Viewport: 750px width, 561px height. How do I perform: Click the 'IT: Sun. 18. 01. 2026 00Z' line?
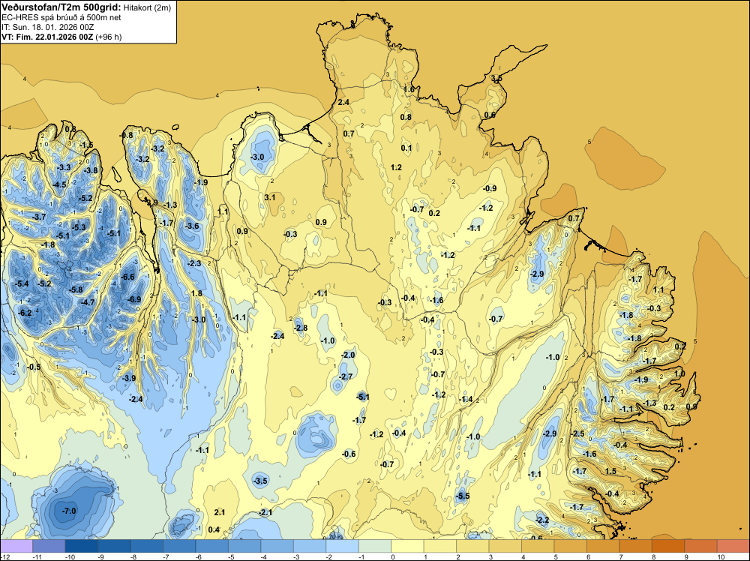coord(48,27)
